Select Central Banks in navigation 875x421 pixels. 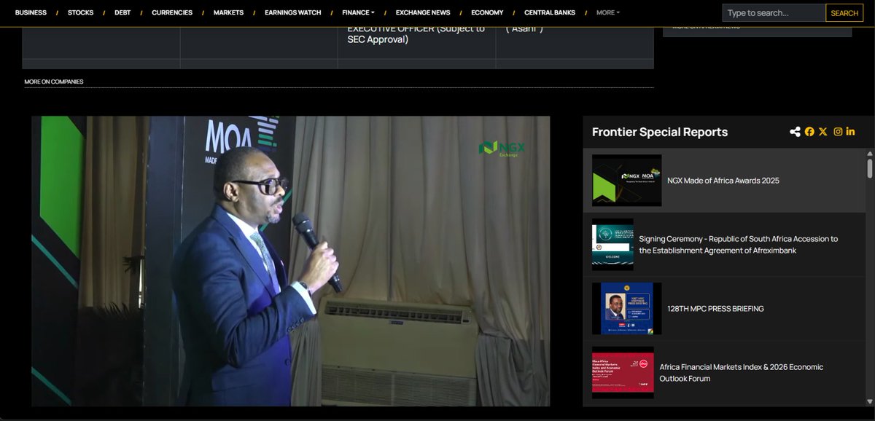point(550,12)
